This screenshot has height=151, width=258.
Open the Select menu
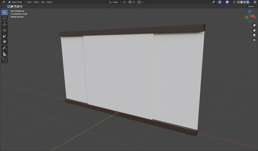click(36, 2)
